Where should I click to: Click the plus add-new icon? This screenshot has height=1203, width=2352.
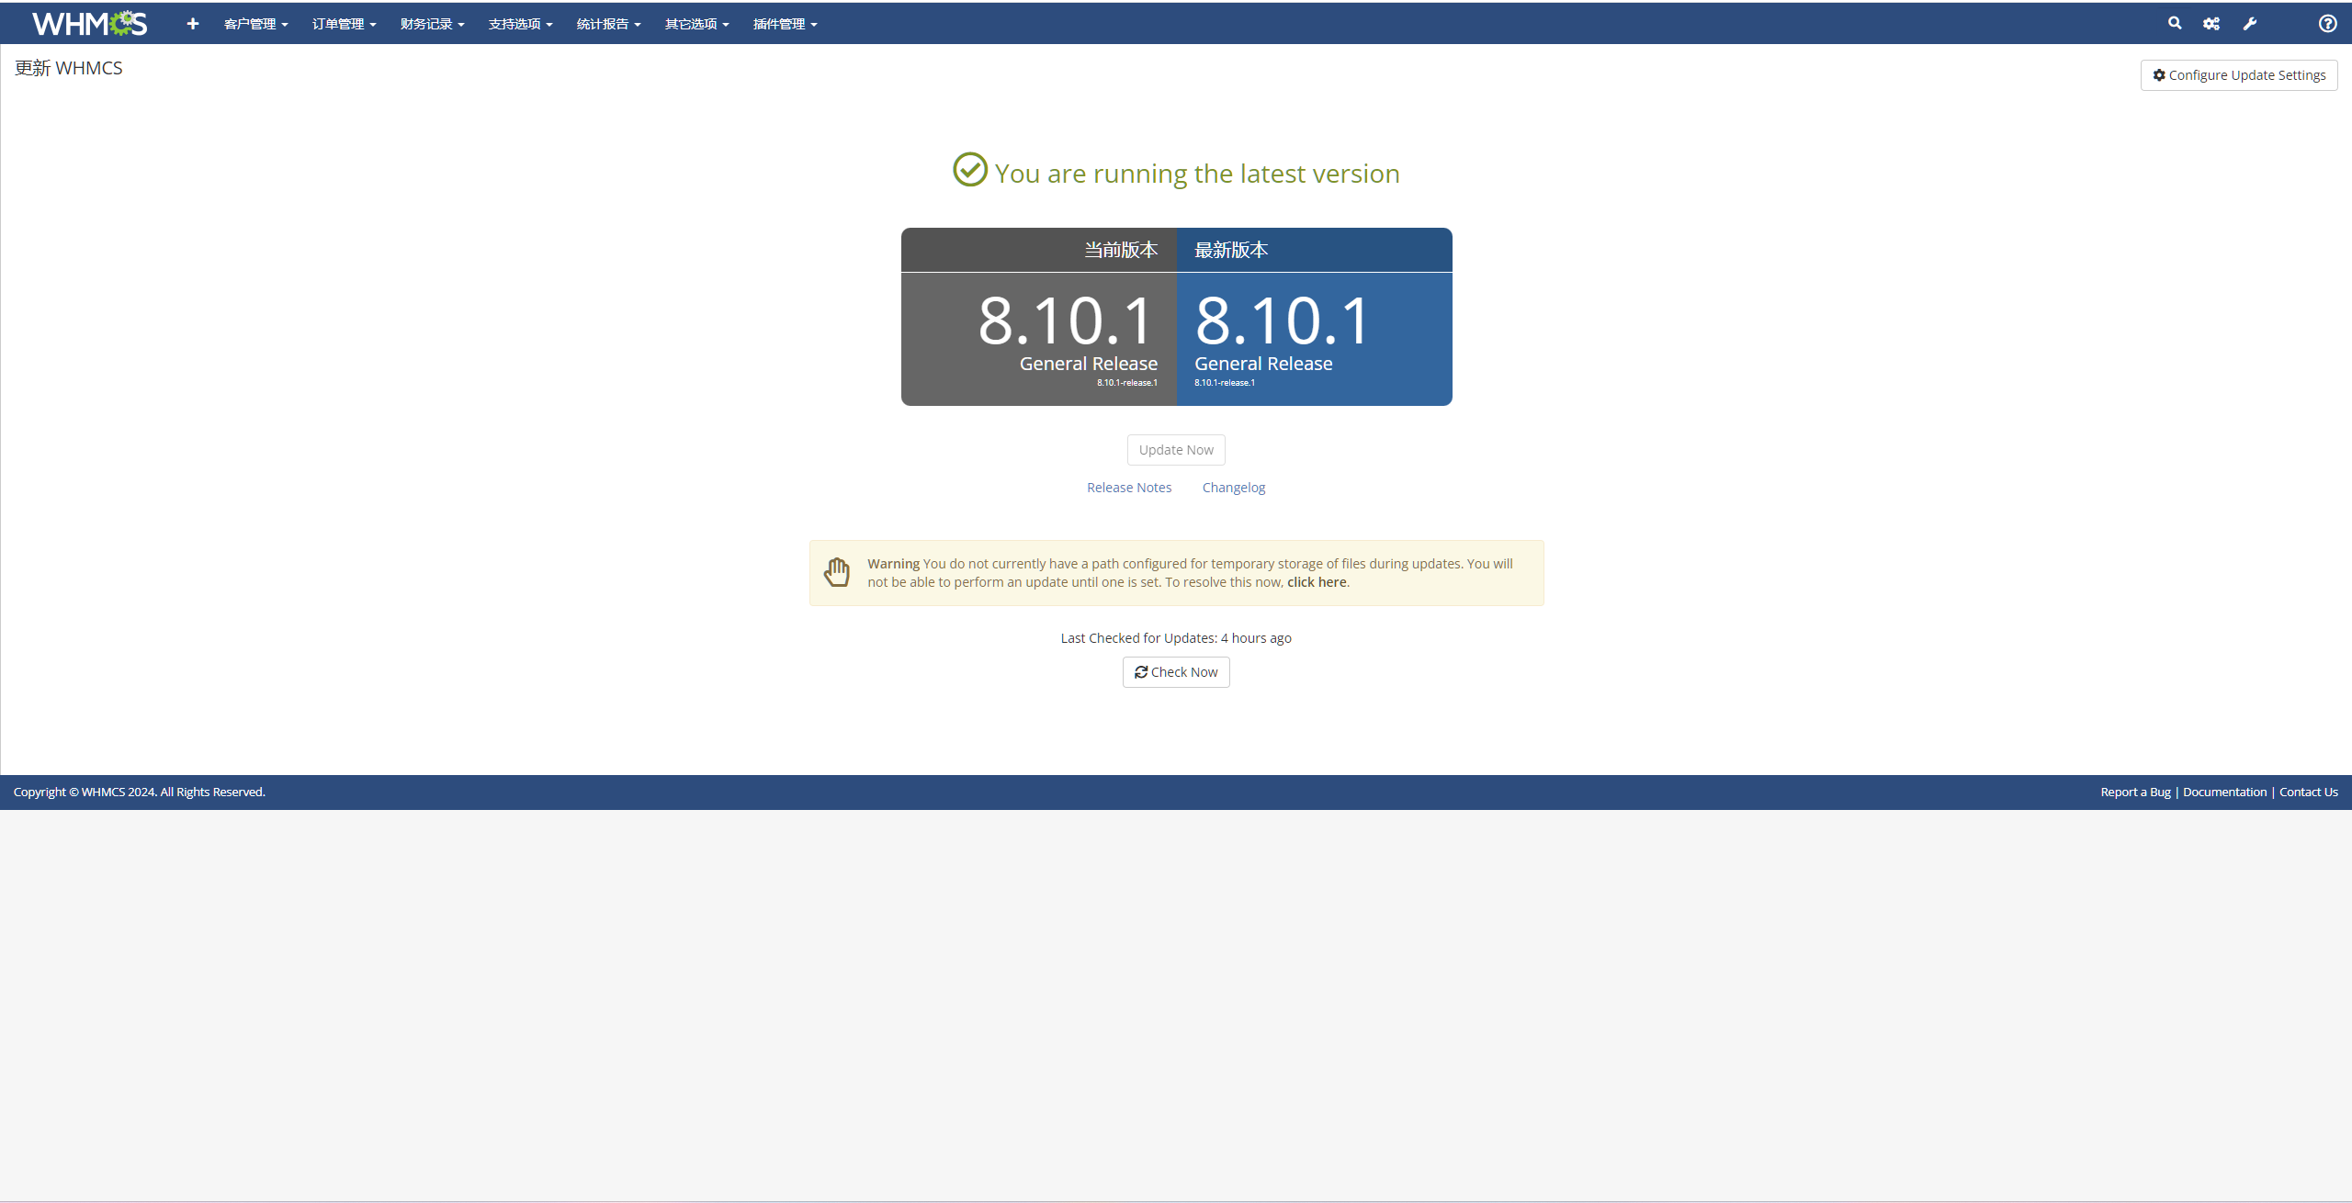click(192, 24)
